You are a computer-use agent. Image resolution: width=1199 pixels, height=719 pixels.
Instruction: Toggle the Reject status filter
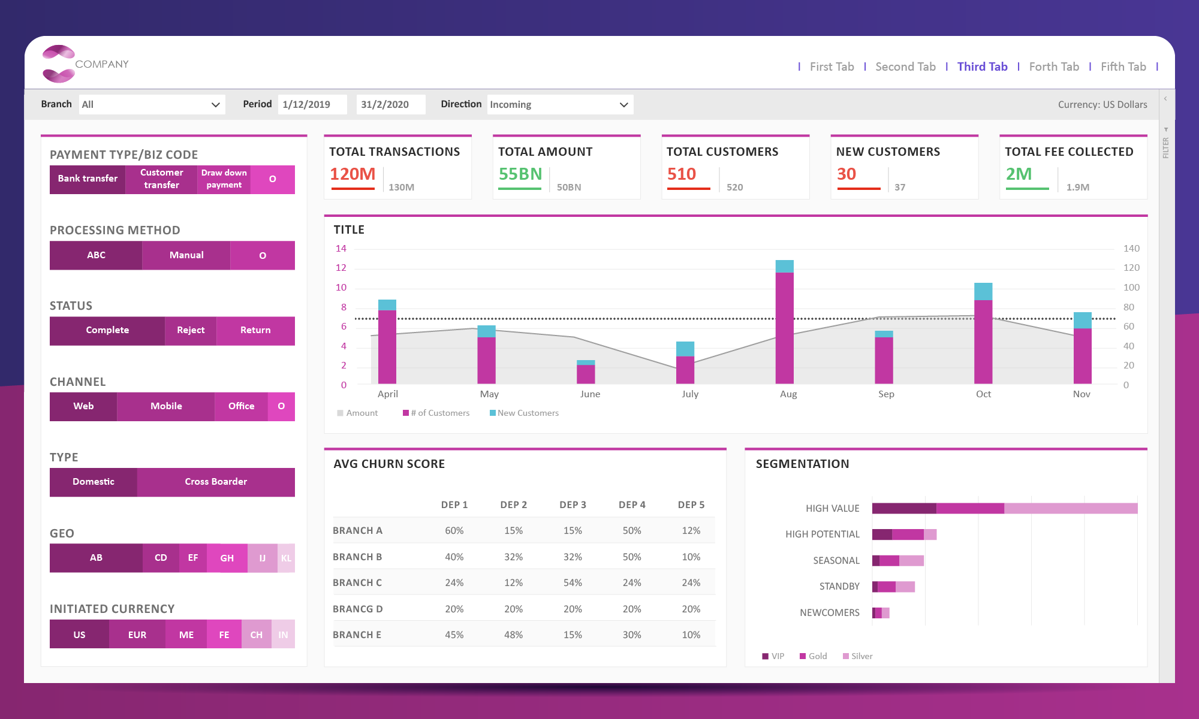point(191,330)
